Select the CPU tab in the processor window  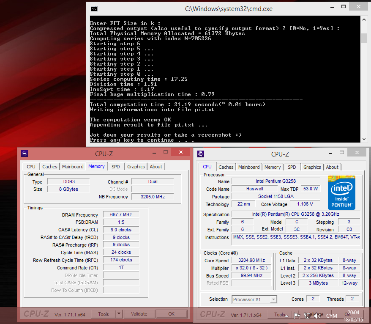207,167
